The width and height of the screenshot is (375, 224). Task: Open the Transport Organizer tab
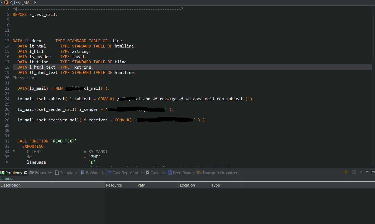click(x=220, y=173)
